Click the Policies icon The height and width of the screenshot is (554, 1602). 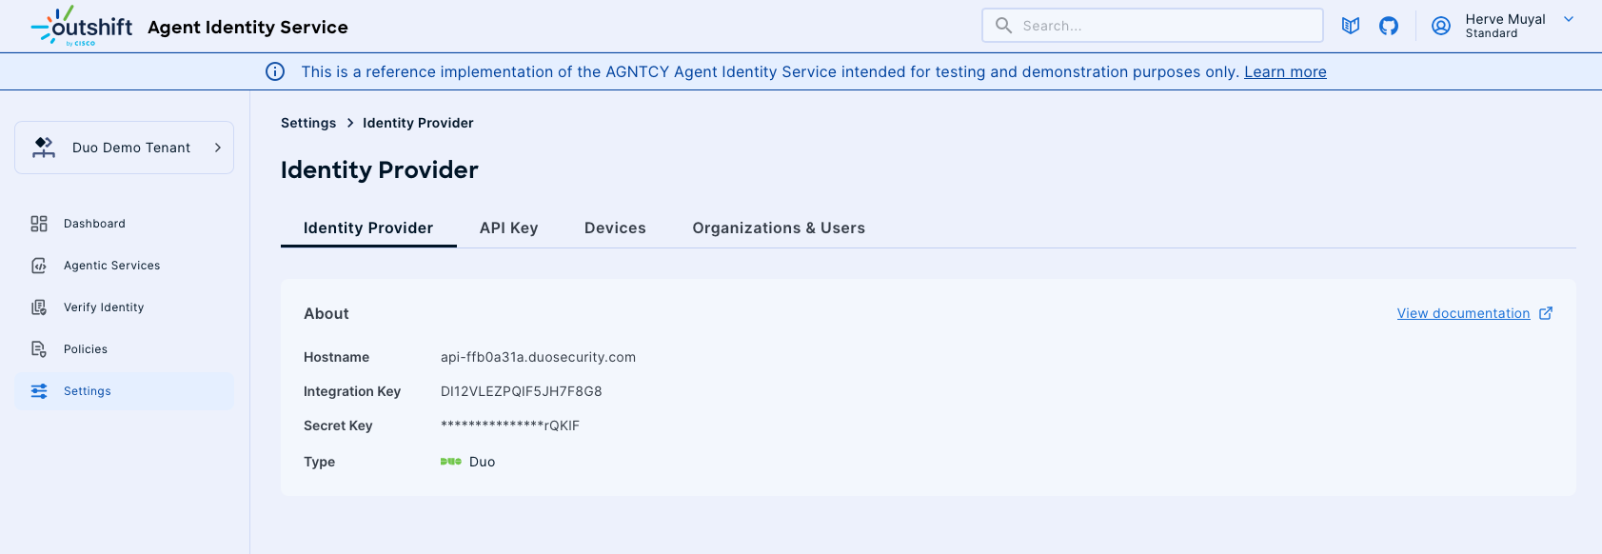39,349
